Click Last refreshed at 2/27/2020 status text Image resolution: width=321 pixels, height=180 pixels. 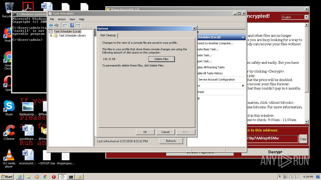122,141
